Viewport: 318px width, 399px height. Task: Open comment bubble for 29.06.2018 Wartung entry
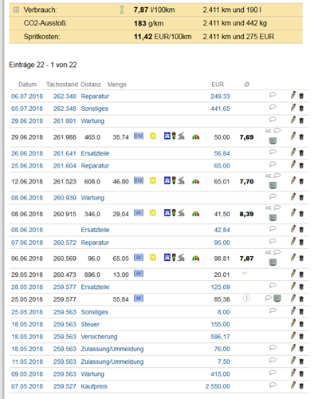pyautogui.click(x=273, y=120)
